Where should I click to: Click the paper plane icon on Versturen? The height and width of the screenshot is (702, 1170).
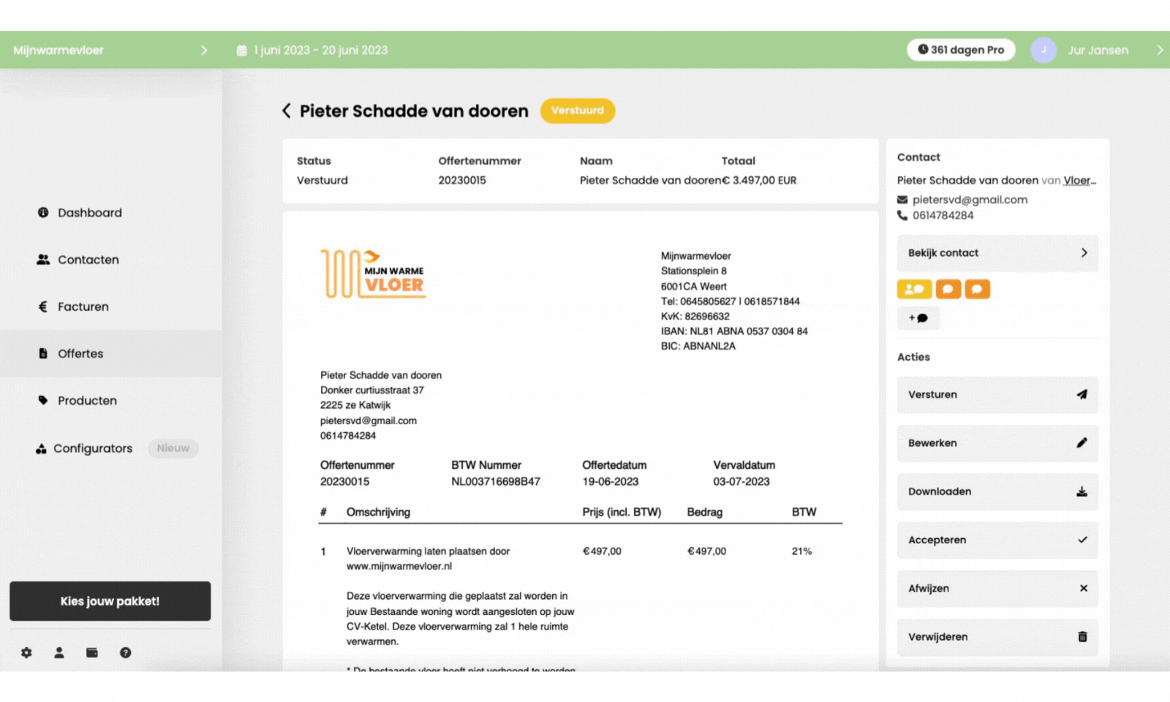click(x=1082, y=394)
